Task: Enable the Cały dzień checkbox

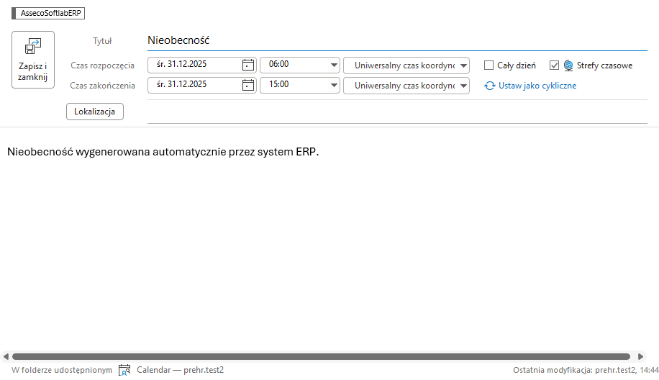Action: point(488,65)
